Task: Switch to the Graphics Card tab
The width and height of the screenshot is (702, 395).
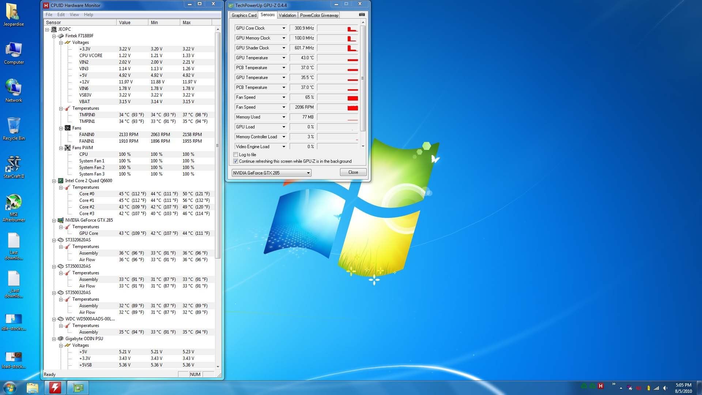Action: pos(244,15)
